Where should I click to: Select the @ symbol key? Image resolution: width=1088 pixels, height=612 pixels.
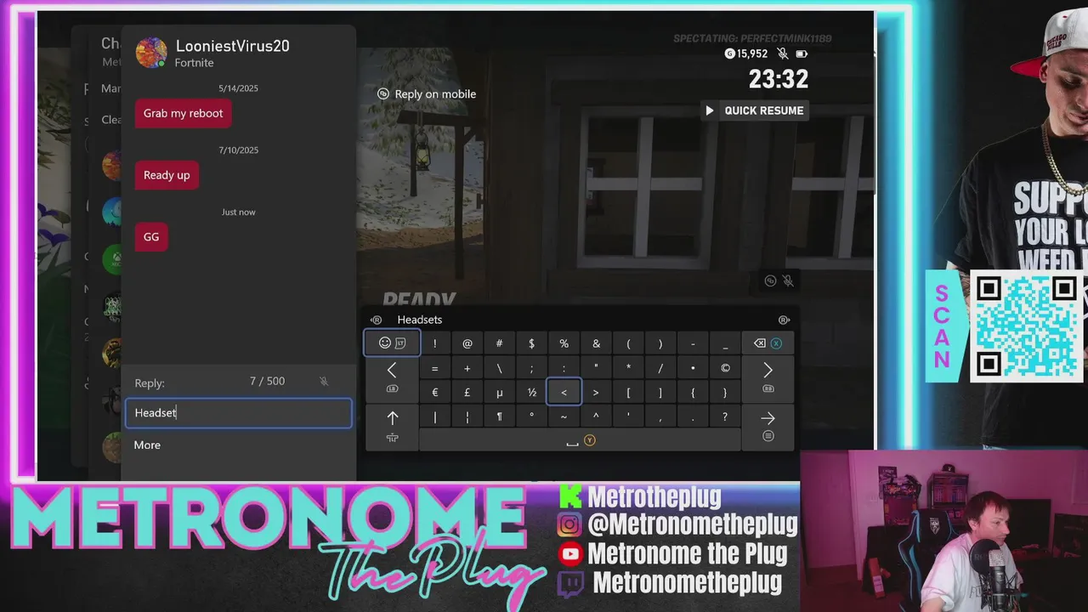[x=467, y=343]
